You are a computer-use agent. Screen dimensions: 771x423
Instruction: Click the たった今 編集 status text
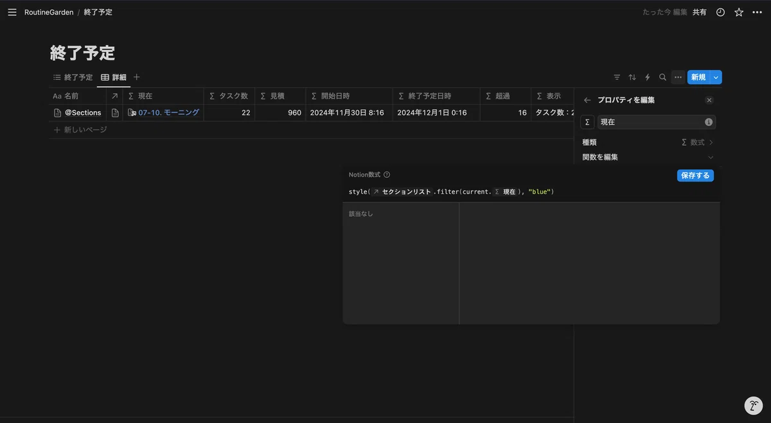point(664,12)
